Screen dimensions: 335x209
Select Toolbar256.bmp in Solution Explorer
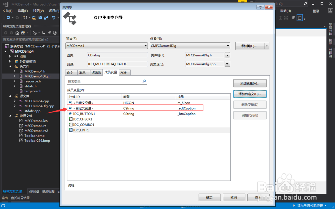37,141
